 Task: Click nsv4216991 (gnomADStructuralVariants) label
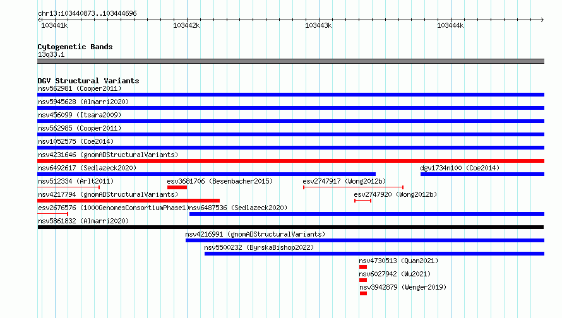[x=255, y=234]
